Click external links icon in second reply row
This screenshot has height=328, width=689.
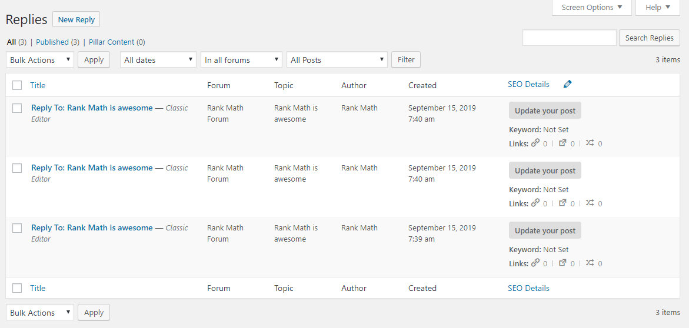click(x=562, y=203)
